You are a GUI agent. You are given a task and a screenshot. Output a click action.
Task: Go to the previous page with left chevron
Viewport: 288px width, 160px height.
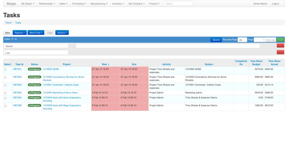(268, 40)
